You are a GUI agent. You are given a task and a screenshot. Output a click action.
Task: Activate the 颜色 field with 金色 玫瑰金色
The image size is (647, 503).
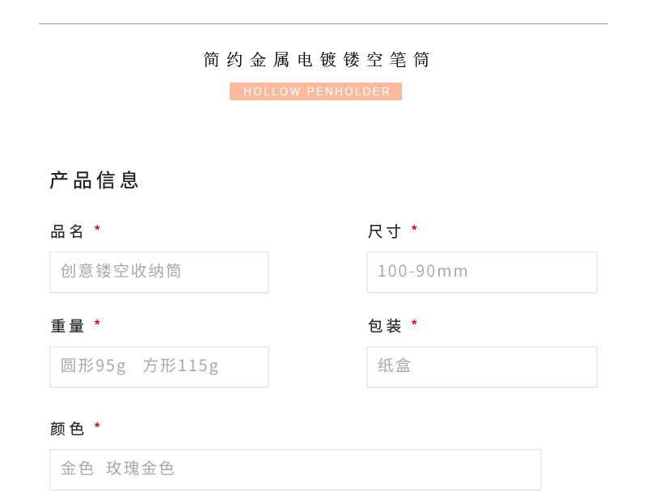point(295,470)
